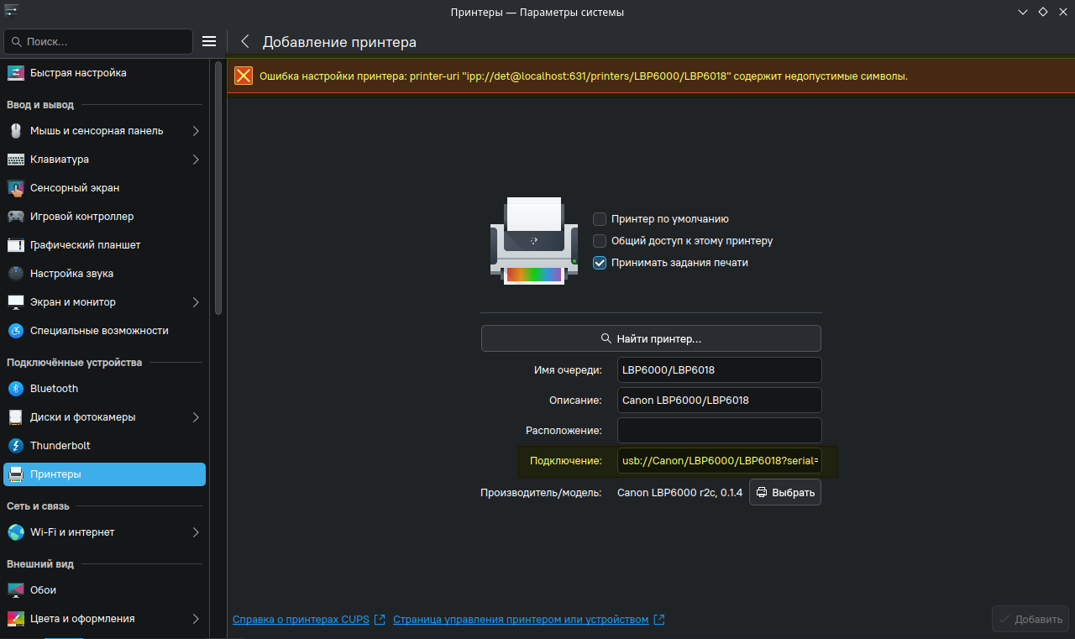The height and width of the screenshot is (639, 1075).
Task: Click the Quick Settings icon in sidebar
Action: click(x=16, y=73)
